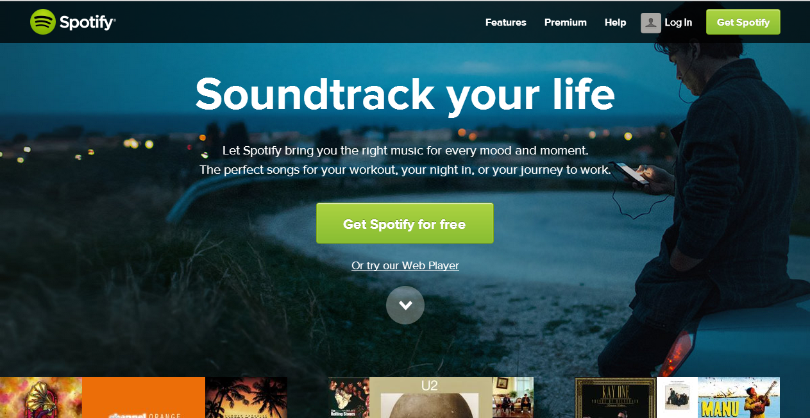Image resolution: width=810 pixels, height=418 pixels.
Task: Click the user avatar icon beside Log In
Action: [650, 22]
